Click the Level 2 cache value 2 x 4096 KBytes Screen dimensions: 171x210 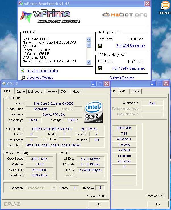(90, 170)
